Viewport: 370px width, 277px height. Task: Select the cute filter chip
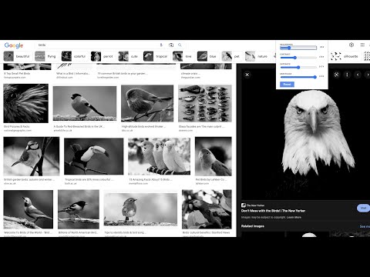click(129, 56)
